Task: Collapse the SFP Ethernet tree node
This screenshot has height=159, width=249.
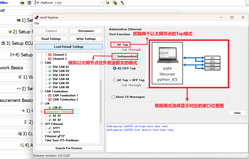Action: (x=42, y=124)
